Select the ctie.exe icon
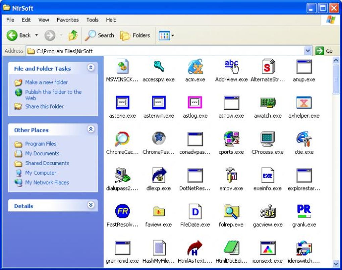 pyautogui.click(x=304, y=139)
